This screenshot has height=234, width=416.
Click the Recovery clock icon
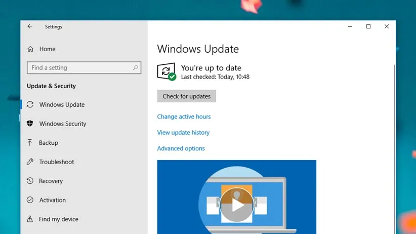click(30, 181)
